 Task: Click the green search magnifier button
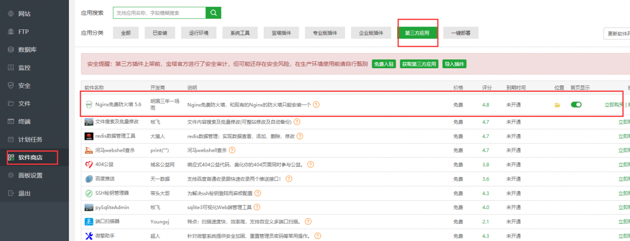[214, 13]
